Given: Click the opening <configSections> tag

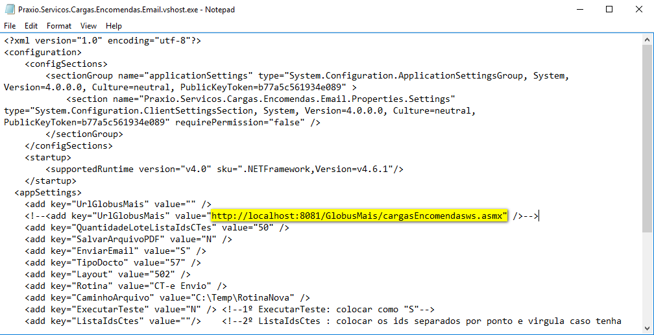Looking at the screenshot, I should 66,64.
